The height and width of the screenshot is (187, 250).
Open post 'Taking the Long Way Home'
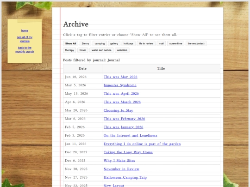click(128, 152)
